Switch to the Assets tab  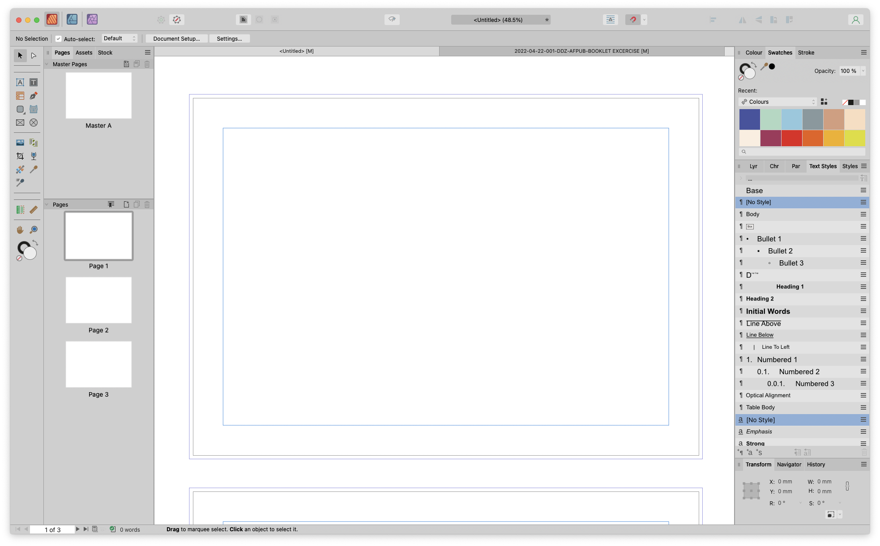tap(84, 52)
